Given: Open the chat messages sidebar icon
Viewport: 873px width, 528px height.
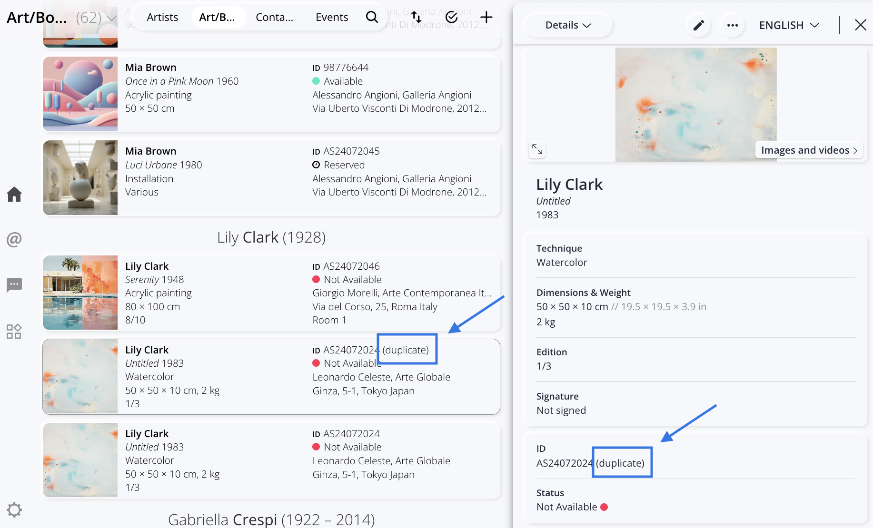Looking at the screenshot, I should point(14,285).
